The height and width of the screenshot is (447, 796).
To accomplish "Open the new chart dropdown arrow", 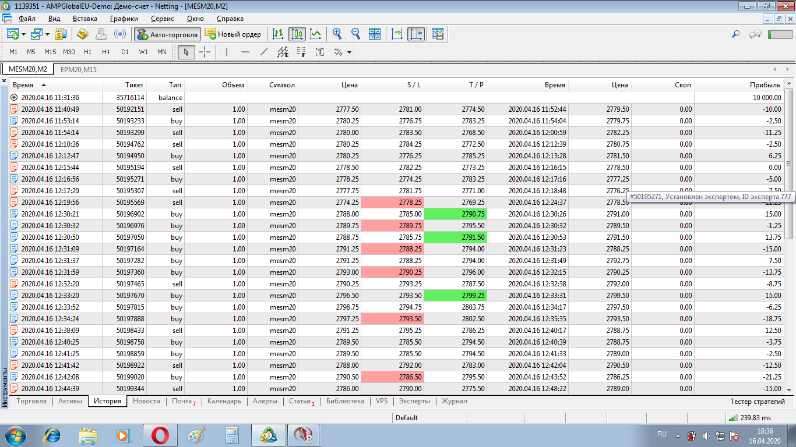I will [x=24, y=34].
